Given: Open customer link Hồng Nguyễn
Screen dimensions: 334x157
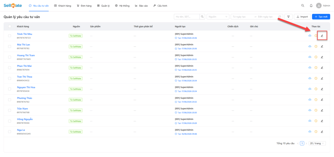Looking at the screenshot, I should 25,119.
